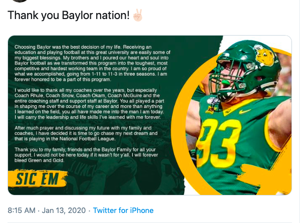Click the 'After much prayer' paragraph
This screenshot has width=300, height=223.
86,133
